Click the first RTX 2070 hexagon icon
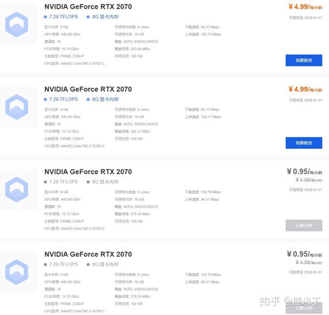Viewport: 329px width, 315px height. point(16,24)
